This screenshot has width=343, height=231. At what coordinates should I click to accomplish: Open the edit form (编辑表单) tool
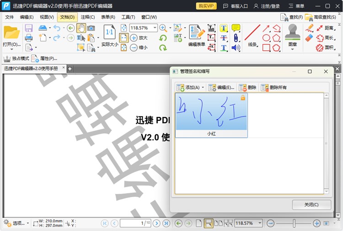click(x=197, y=36)
